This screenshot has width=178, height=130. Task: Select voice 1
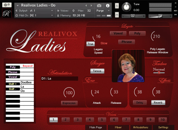[x=54, y=120]
